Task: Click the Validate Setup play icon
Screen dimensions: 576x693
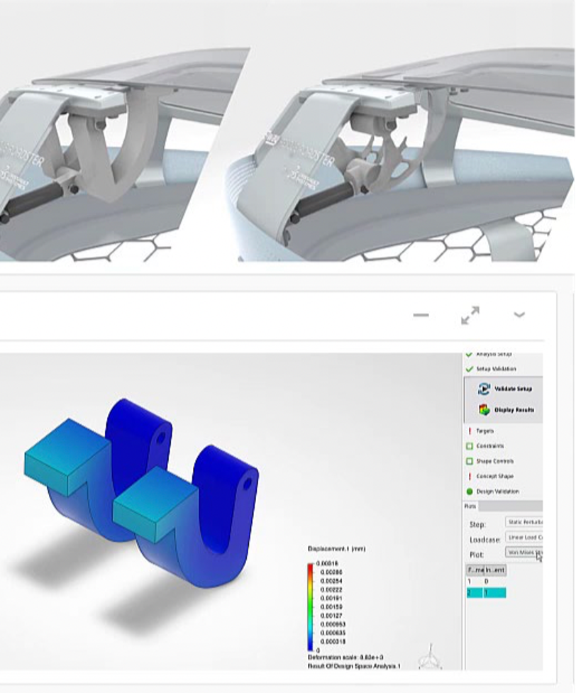Action: 484,389
